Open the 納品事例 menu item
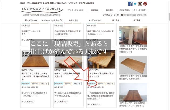Viewport: 170px width, 110px height. pyautogui.click(x=109, y=10)
